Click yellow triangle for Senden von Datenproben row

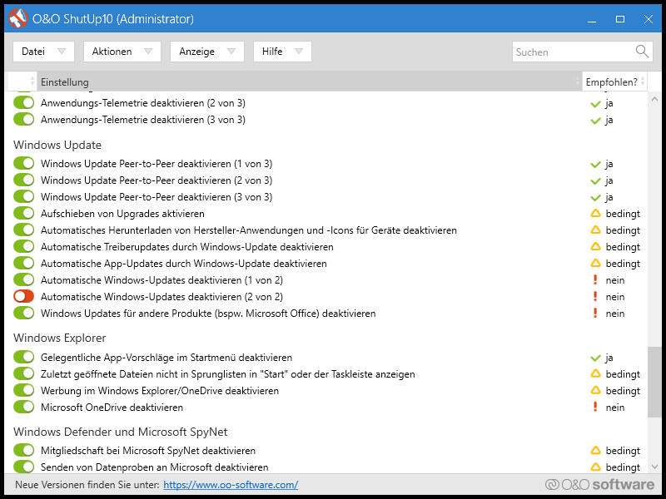tap(595, 467)
